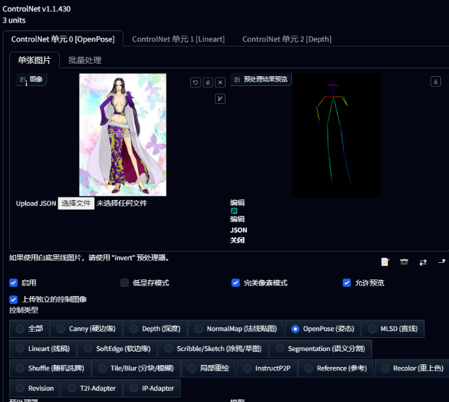Click the ControlNet v1.1.430 header
Image resolution: width=449 pixels, height=402 pixels.
coord(36,9)
